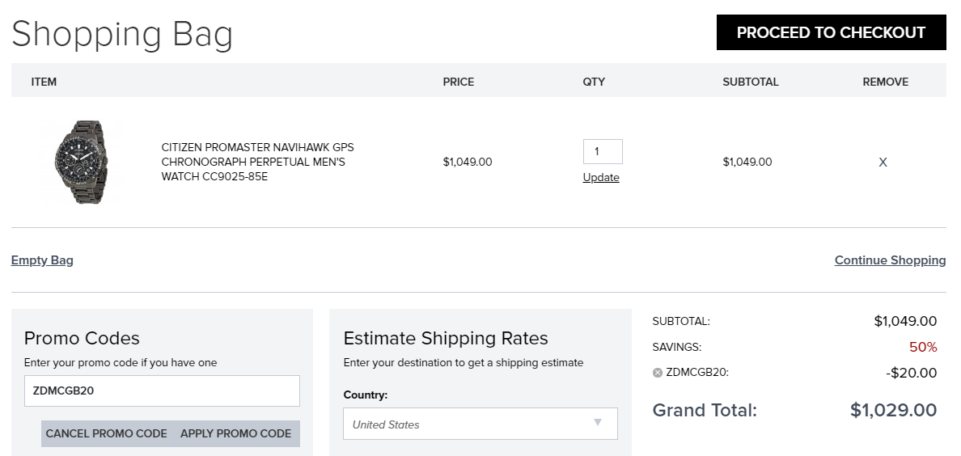Click the REMOVE column header
The width and height of the screenshot is (961, 456).
[885, 82]
